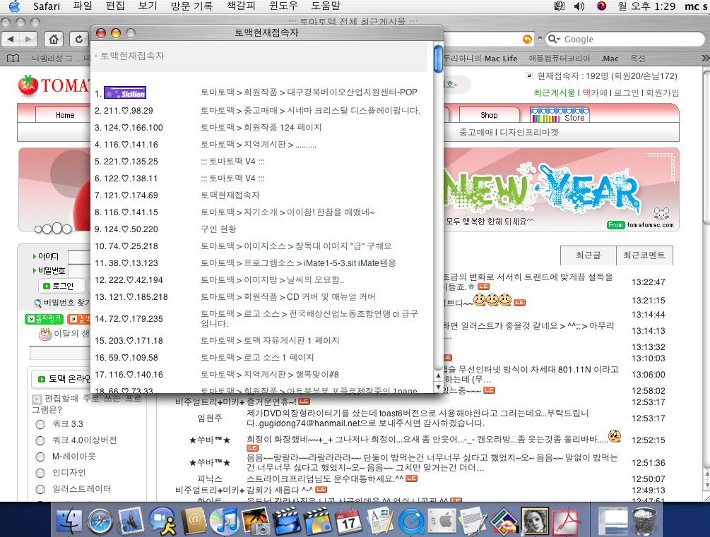
Task: Open the bookmarks book icon
Action: pyautogui.click(x=11, y=59)
